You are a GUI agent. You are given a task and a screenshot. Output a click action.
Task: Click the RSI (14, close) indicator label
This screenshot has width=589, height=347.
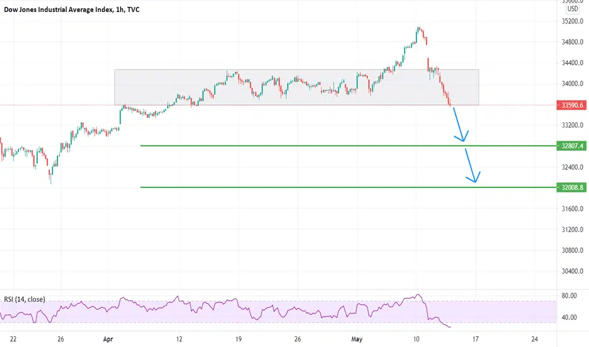(25, 299)
